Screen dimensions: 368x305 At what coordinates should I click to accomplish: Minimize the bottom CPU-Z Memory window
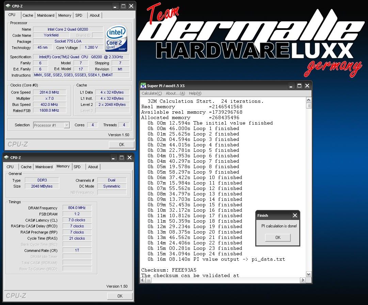coord(113,158)
